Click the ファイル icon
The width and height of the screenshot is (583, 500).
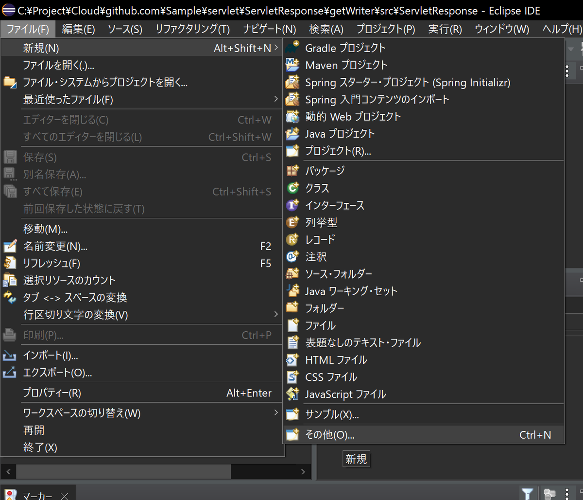pos(292,325)
